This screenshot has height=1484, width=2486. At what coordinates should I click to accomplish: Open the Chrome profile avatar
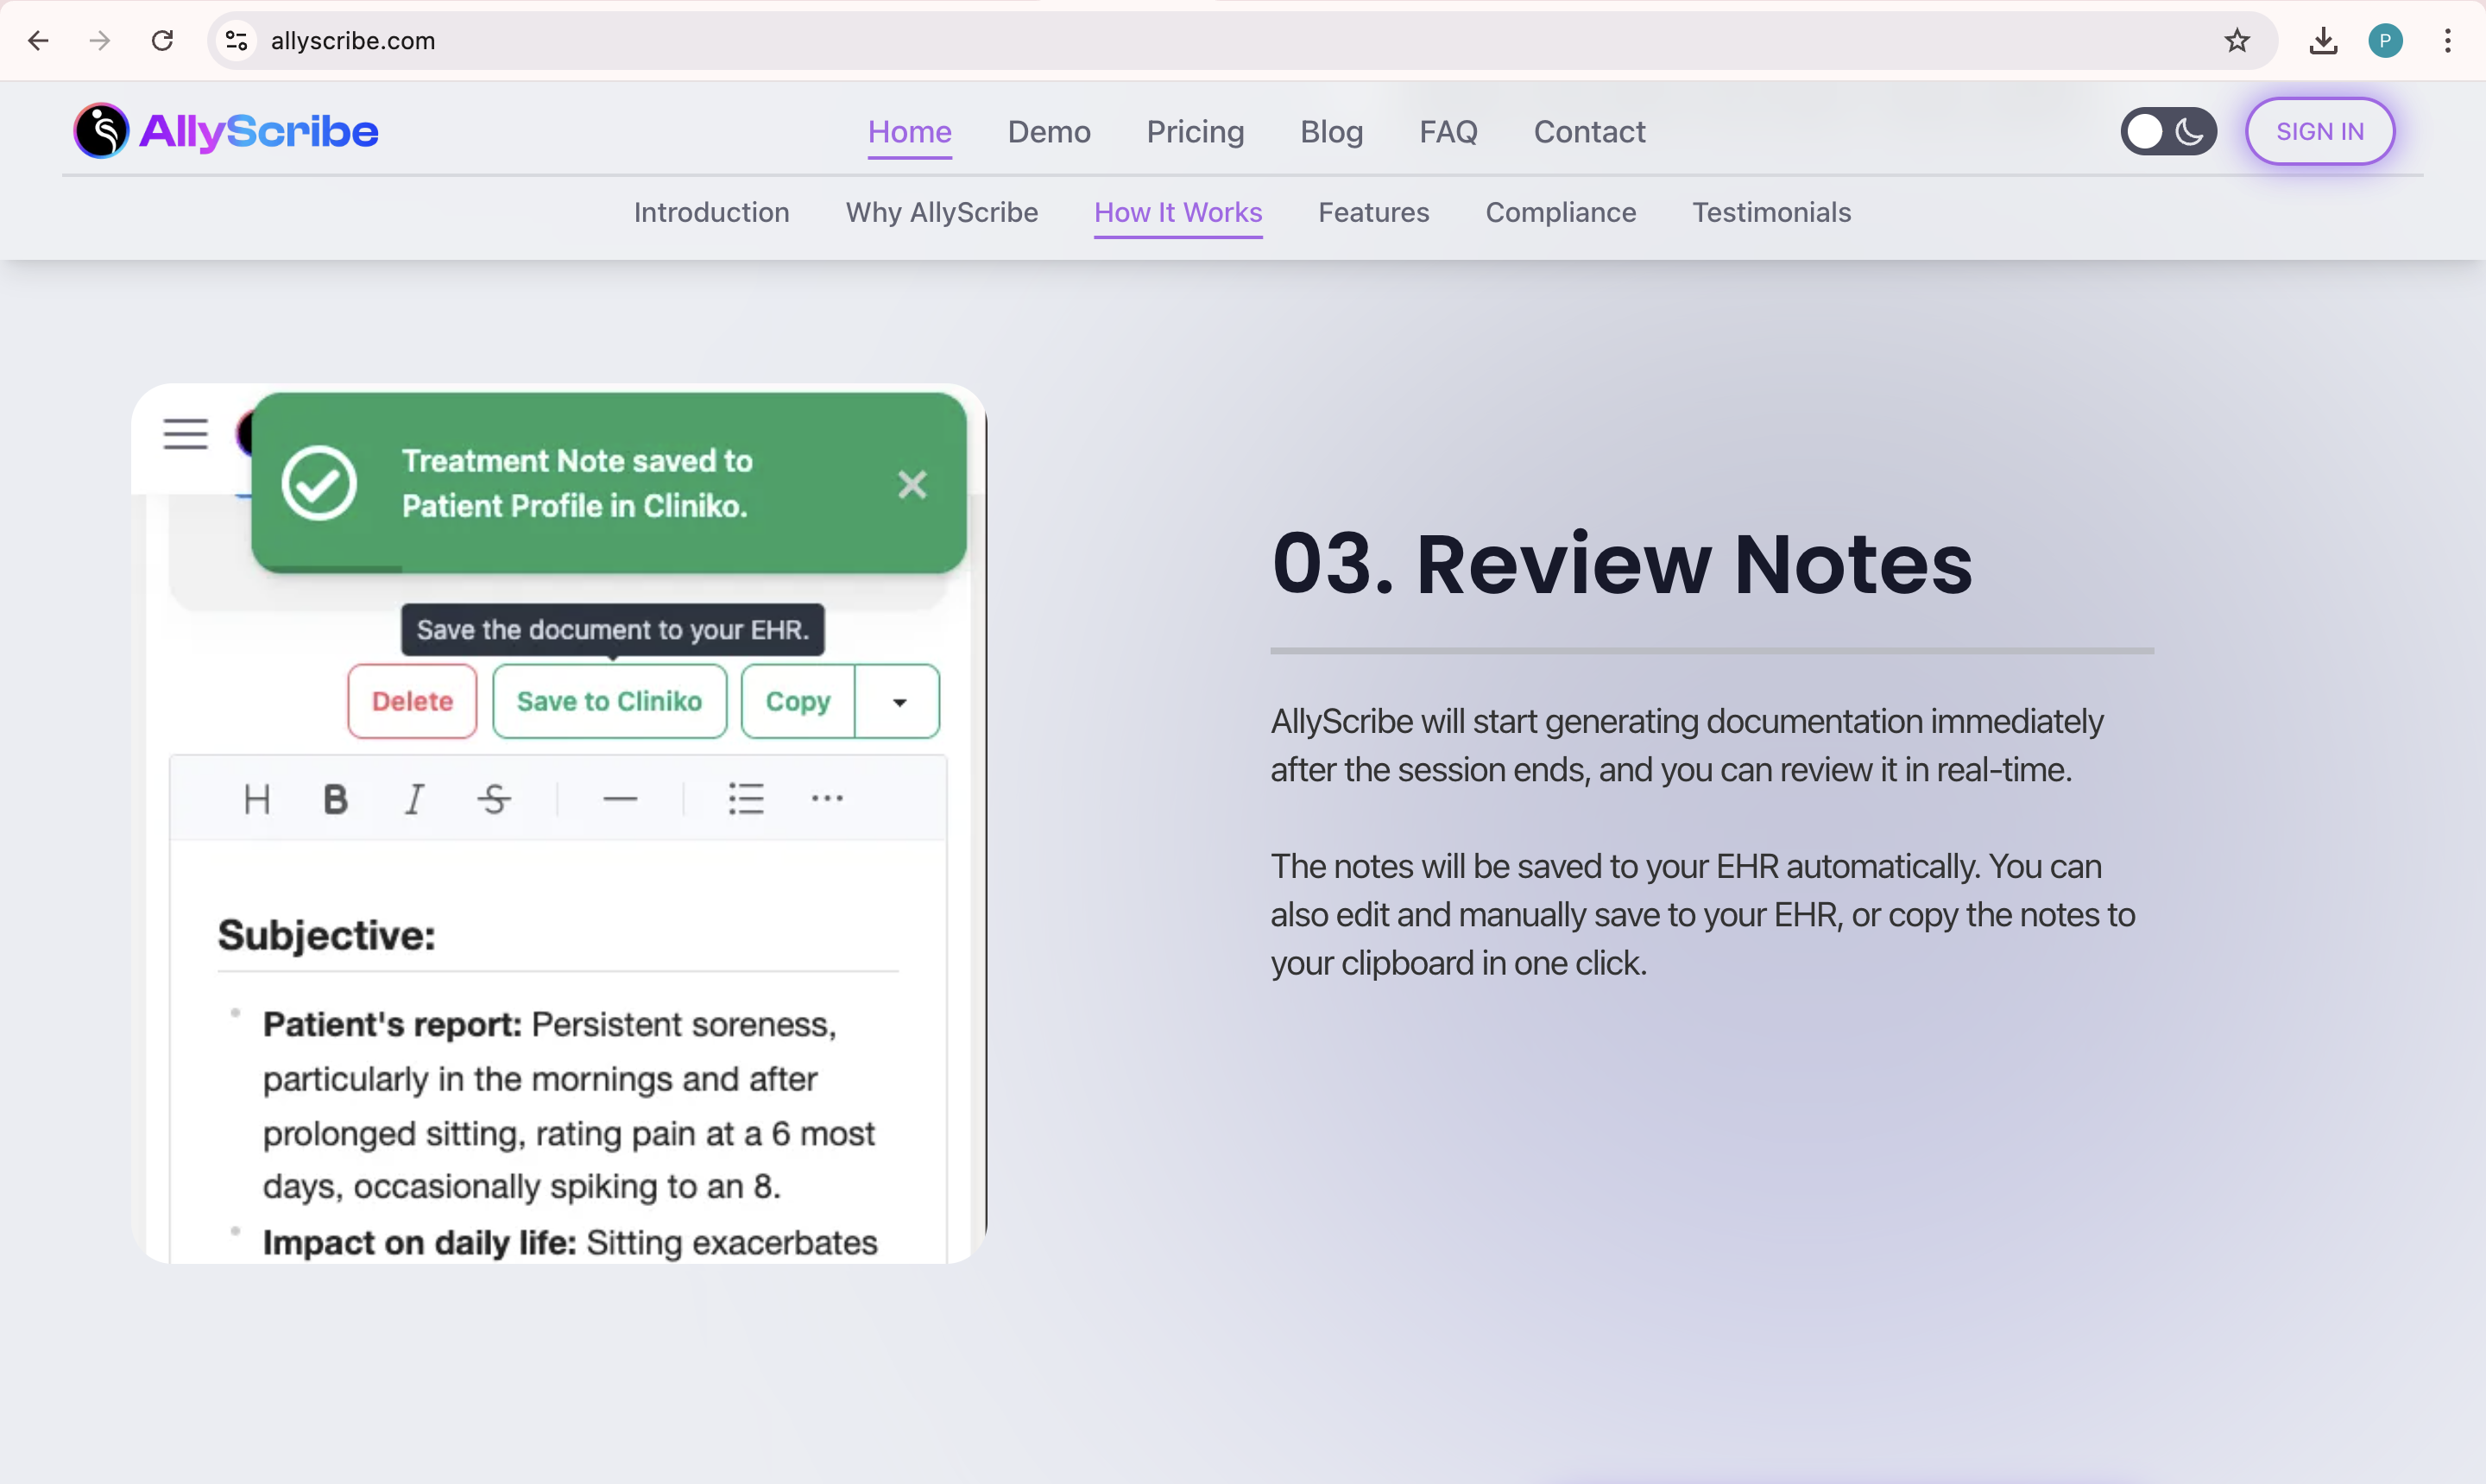click(x=2386, y=41)
